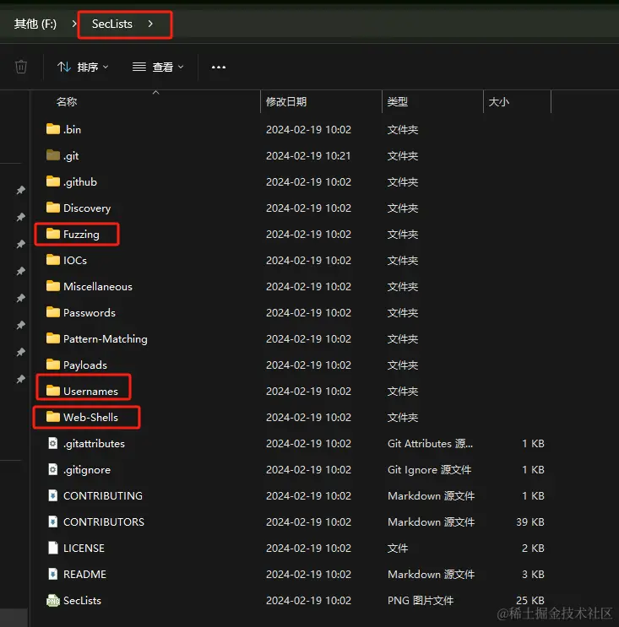Open the 查看 view dropdown
This screenshot has width=619, height=627.
pos(158,67)
